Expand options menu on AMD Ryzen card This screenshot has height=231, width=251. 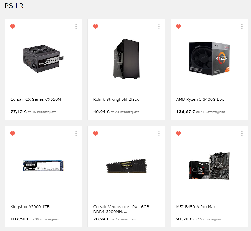pyautogui.click(x=242, y=26)
